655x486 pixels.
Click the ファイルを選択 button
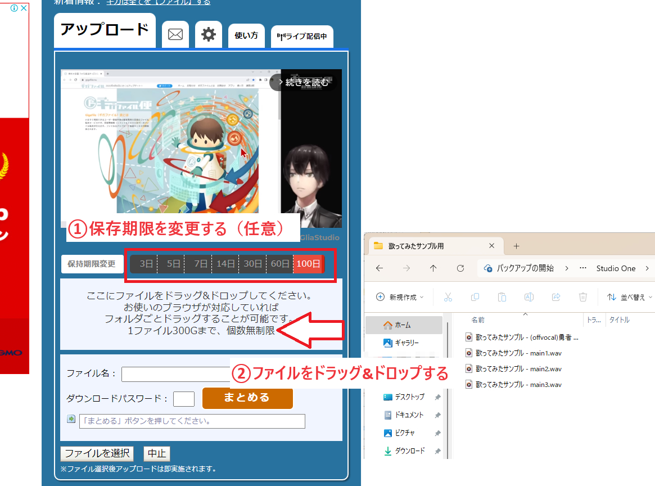pyautogui.click(x=97, y=453)
